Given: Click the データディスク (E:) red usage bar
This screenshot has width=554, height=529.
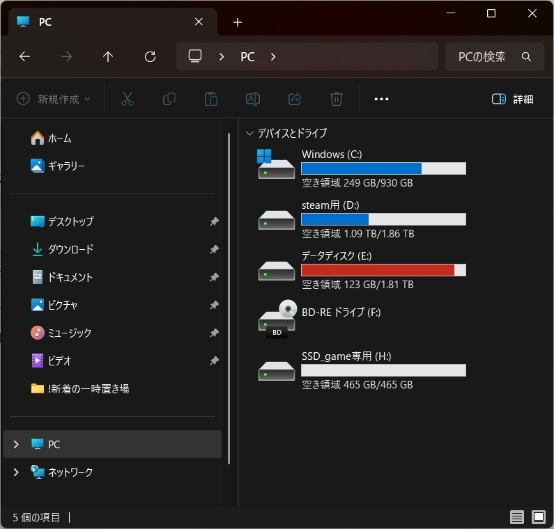Looking at the screenshot, I should tap(383, 270).
